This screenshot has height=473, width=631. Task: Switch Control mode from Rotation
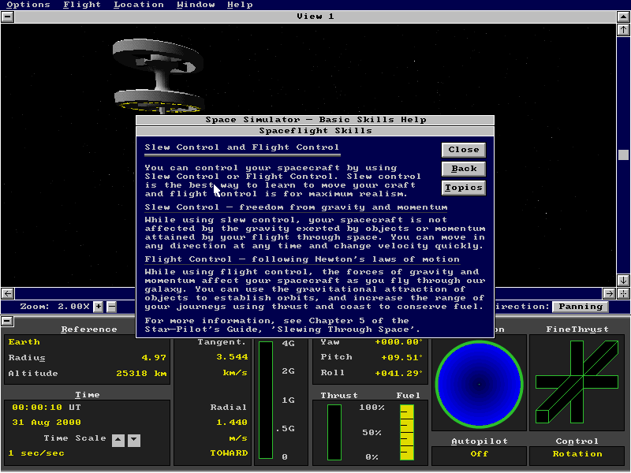578,455
